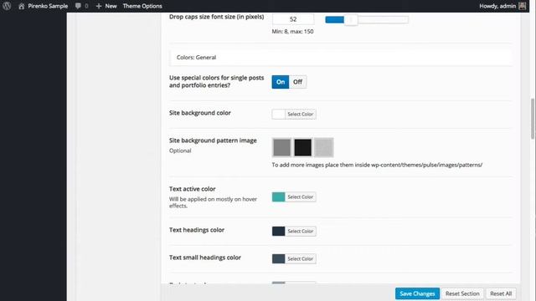The width and height of the screenshot is (536, 301).
Task: Click Select Color for small headings color
Action: (x=300, y=258)
